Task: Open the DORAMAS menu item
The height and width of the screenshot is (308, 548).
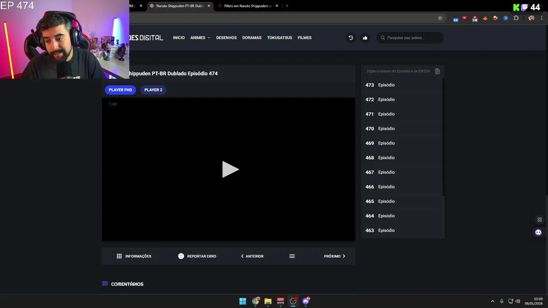Action: 252,38
